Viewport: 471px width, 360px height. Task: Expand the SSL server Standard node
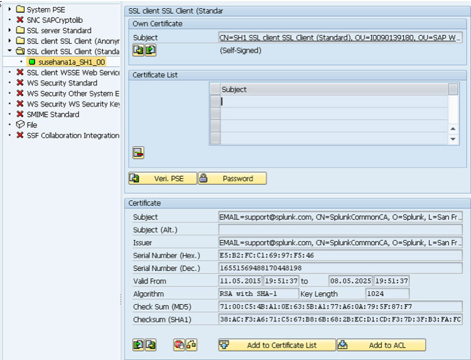10,30
